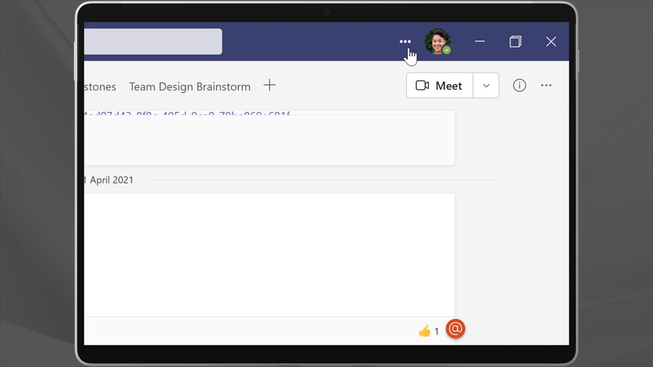Viewport: 653px width, 367px height.
Task: Click the thumbs up reaction emoji
Action: tap(424, 331)
